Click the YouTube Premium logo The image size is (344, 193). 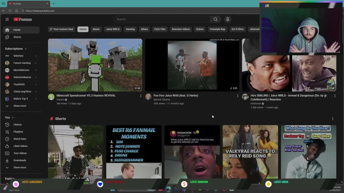23,19
